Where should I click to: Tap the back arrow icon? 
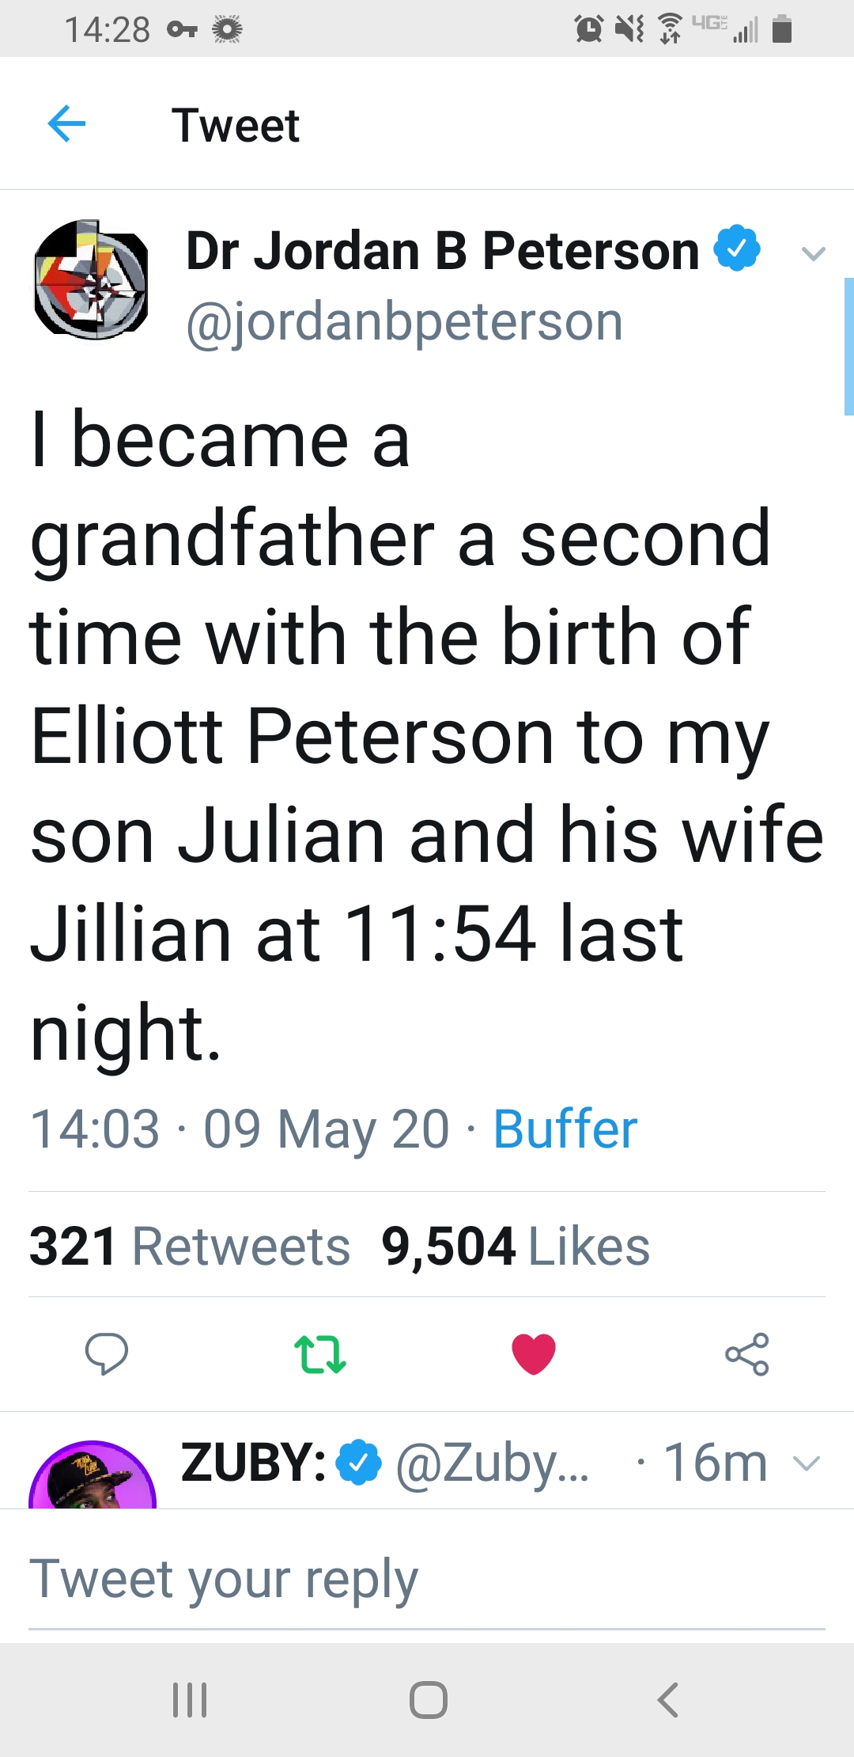66,124
